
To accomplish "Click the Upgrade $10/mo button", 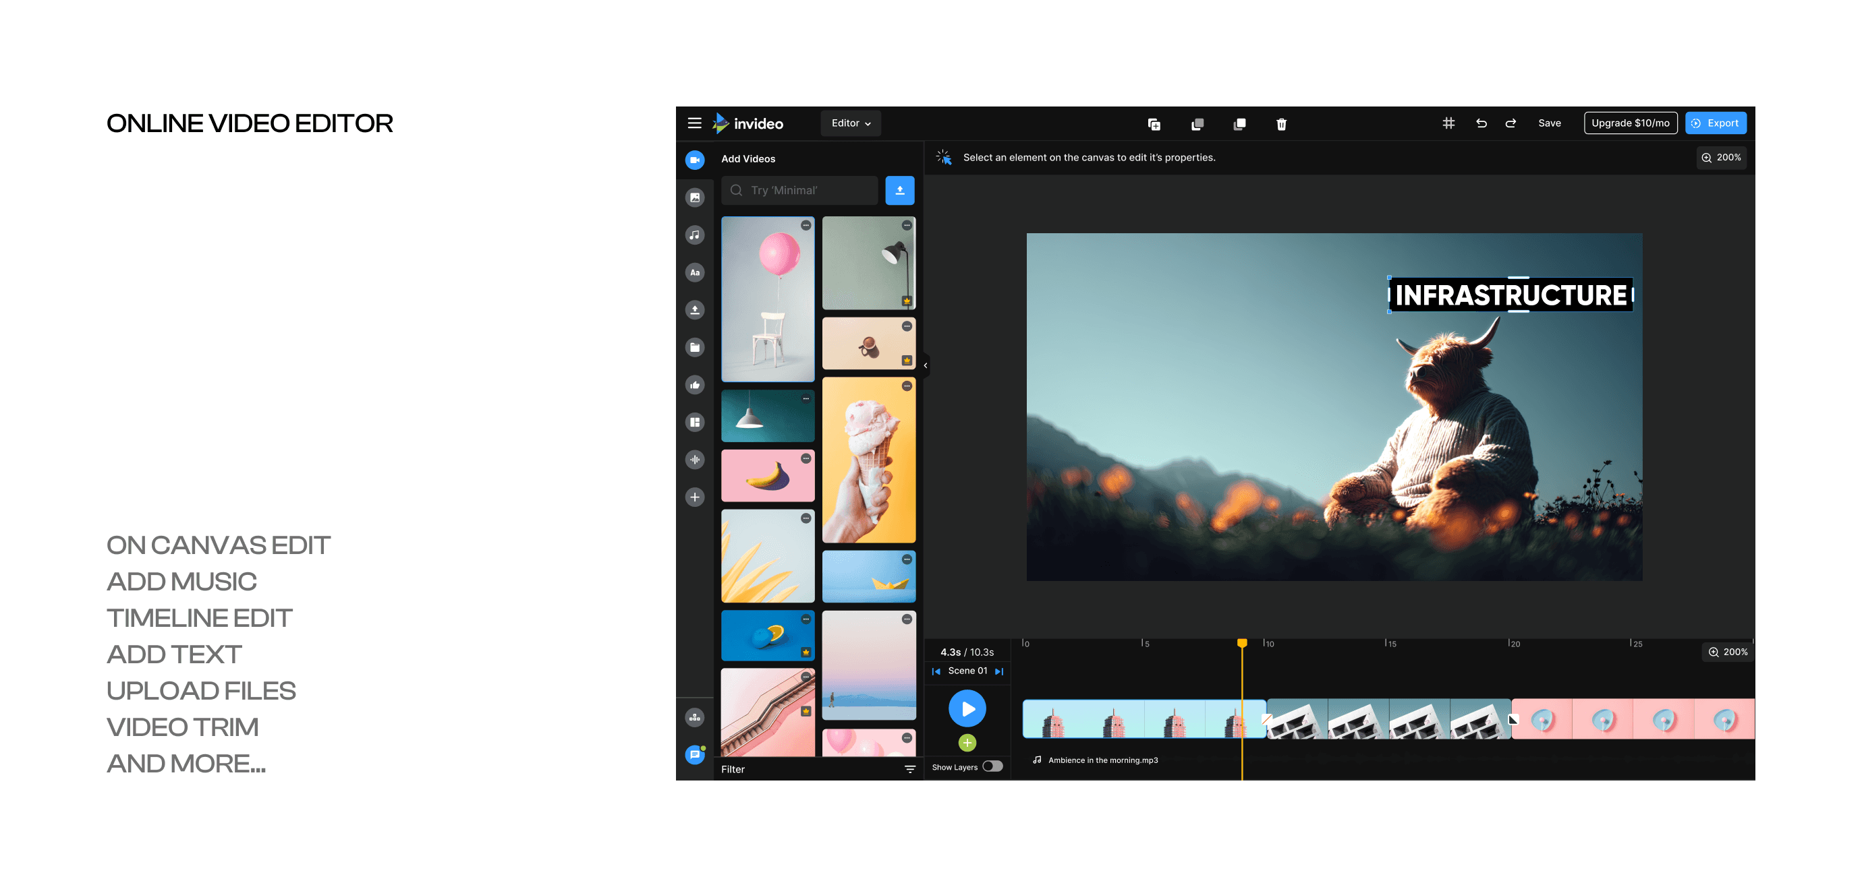I will [x=1629, y=123].
